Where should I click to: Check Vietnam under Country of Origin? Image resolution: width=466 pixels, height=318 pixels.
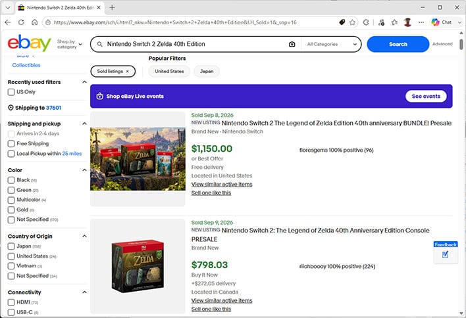[x=11, y=266]
